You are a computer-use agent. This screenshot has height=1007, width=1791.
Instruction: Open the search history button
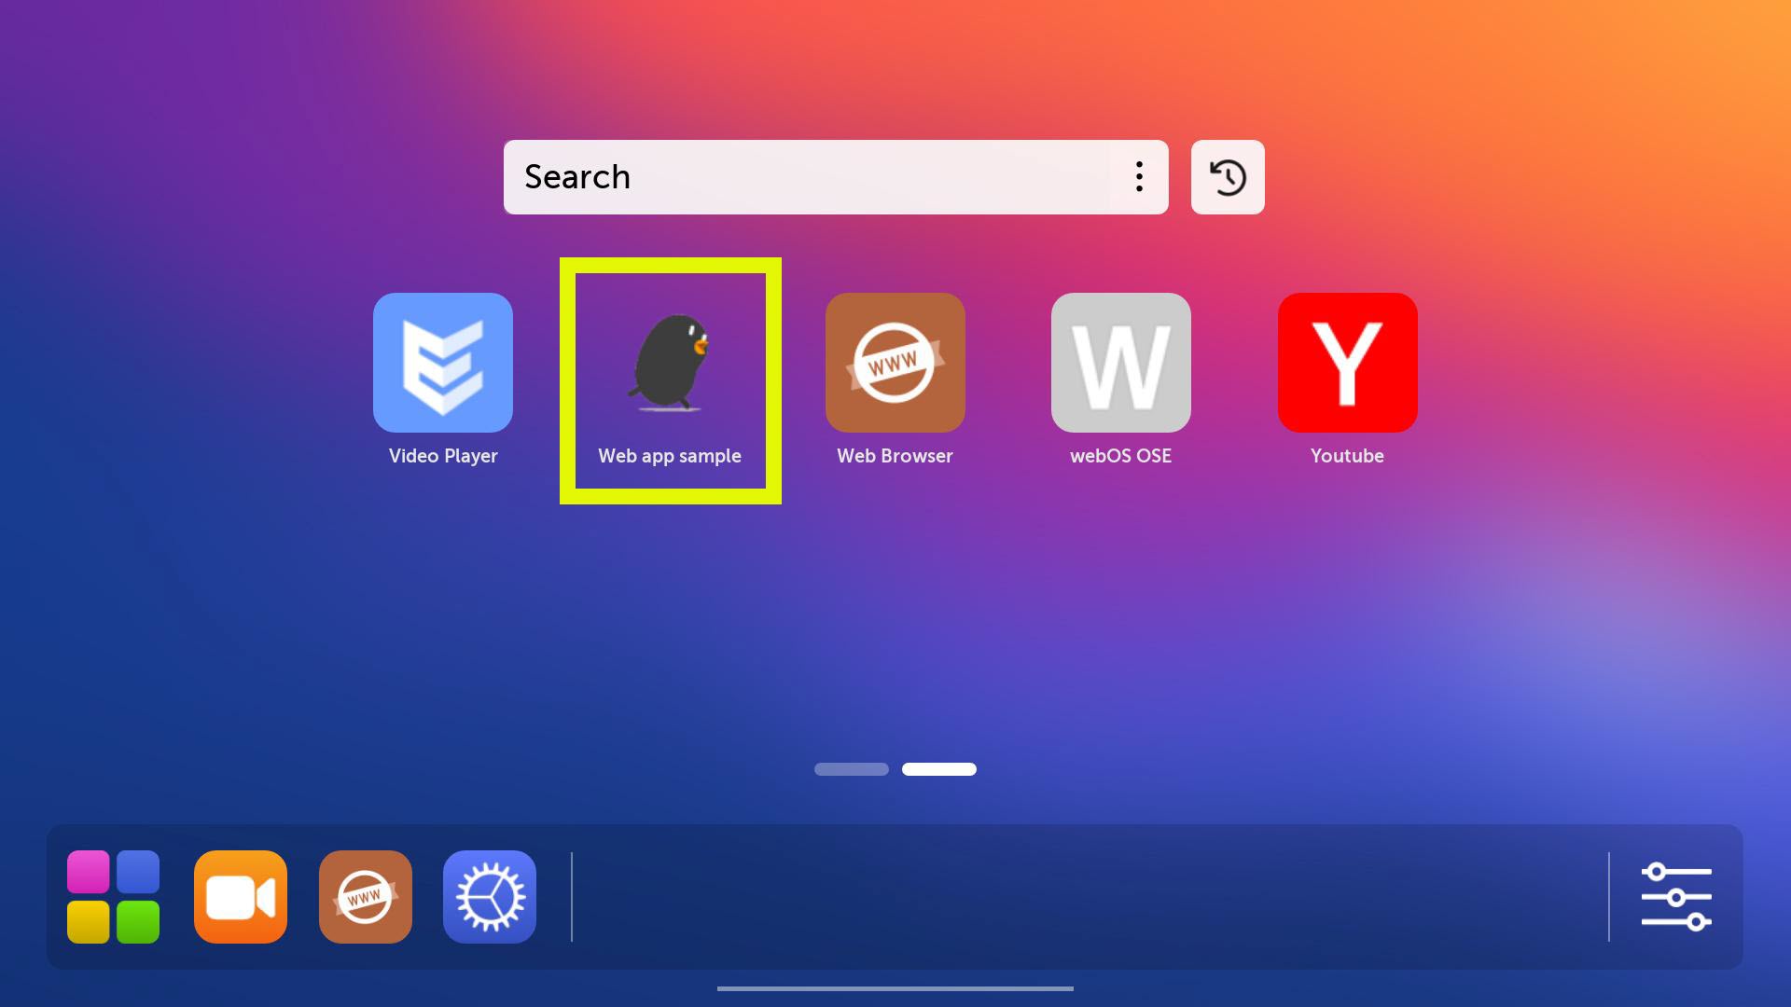pos(1228,176)
